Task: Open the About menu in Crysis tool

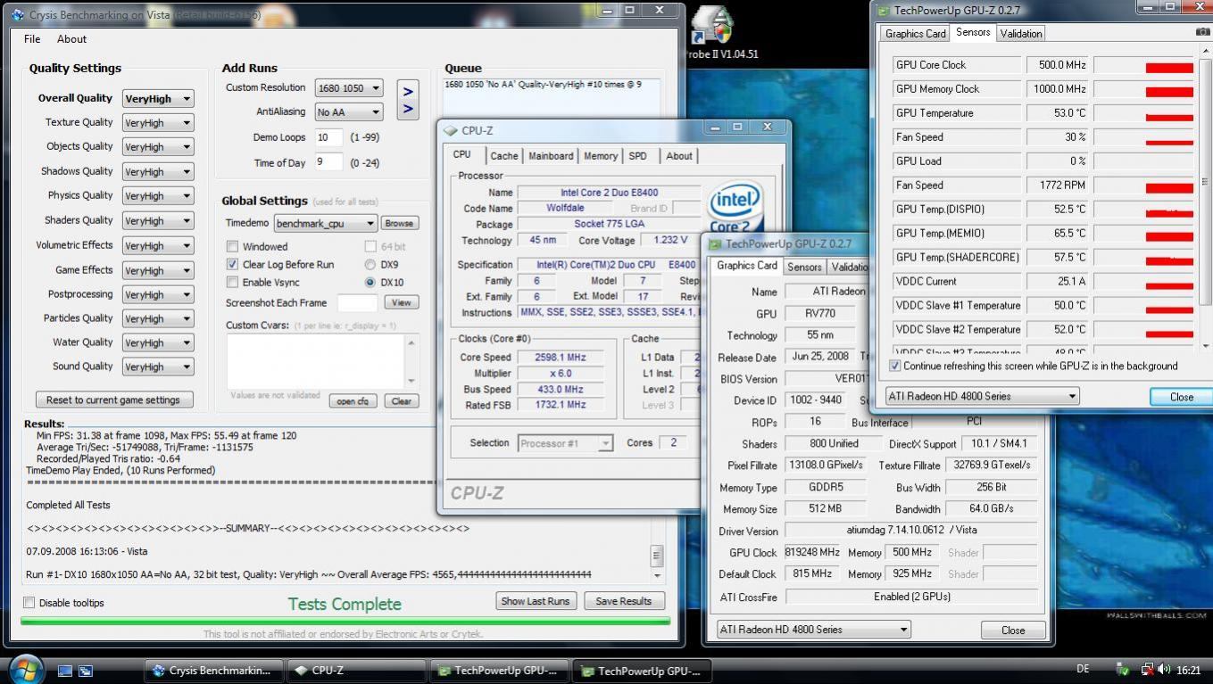Action: (71, 39)
